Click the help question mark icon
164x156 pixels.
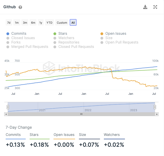(20, 7)
